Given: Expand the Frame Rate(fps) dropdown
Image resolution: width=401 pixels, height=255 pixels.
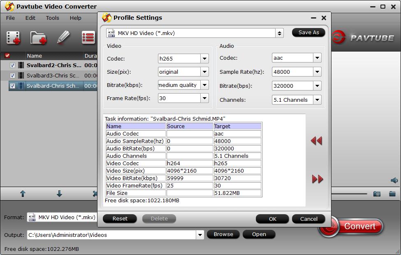Looking at the screenshot, I should point(204,98).
